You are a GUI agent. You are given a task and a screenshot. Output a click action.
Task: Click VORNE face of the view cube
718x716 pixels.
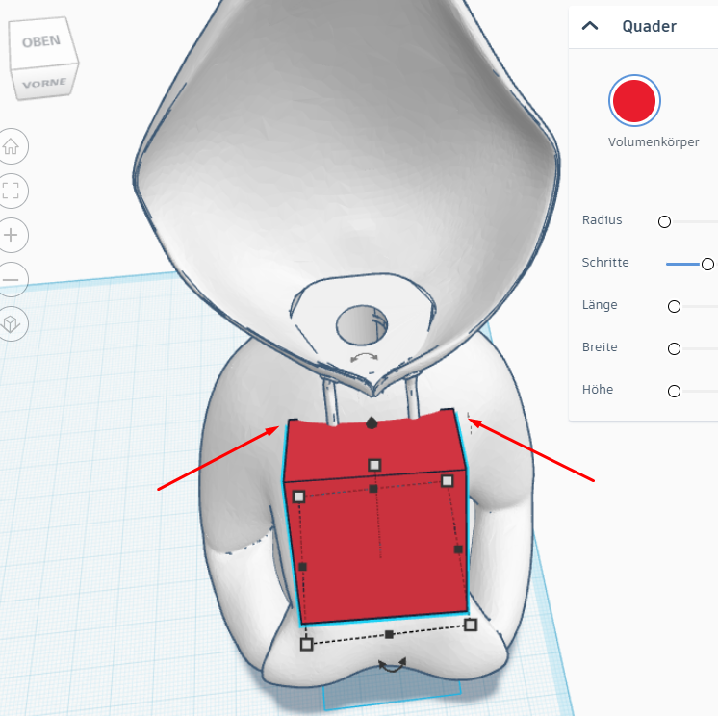[44, 84]
